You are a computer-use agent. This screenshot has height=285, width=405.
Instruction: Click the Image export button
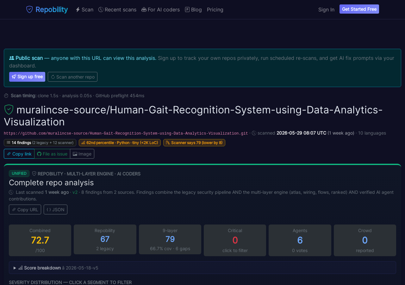pos(82,154)
